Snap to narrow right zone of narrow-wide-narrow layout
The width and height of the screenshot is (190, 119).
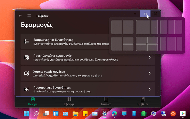[180, 44]
